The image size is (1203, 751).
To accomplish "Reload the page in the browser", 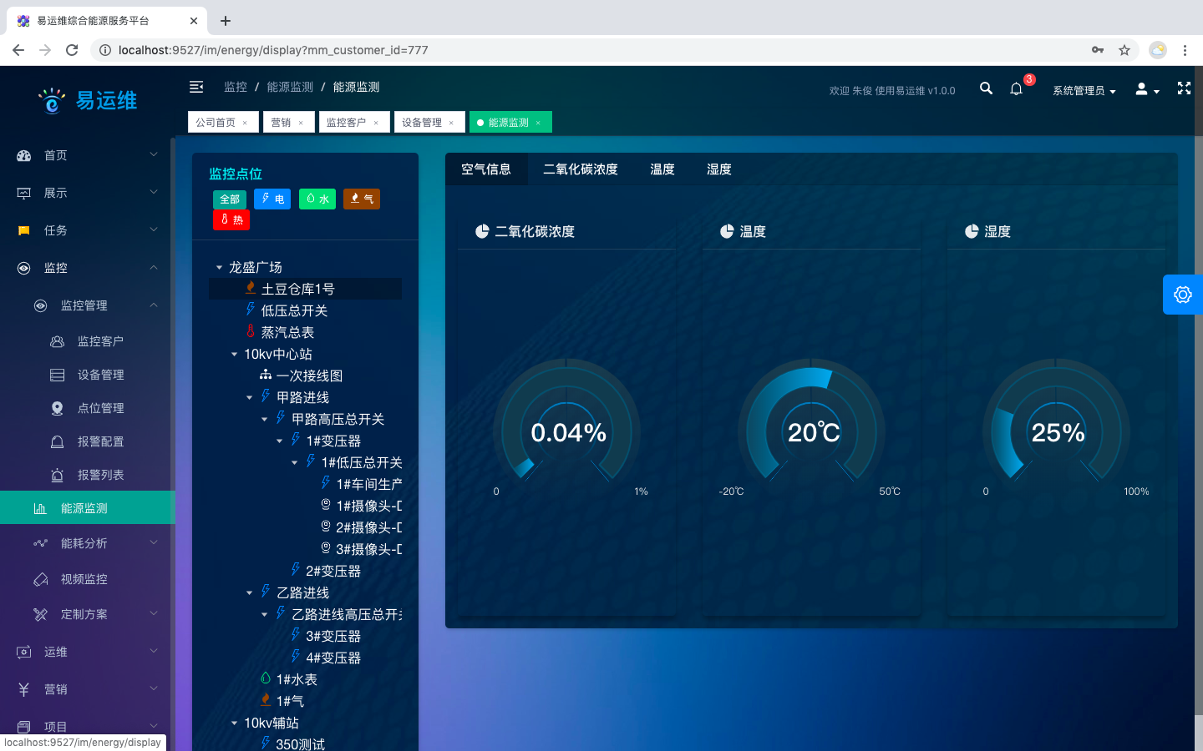I will [72, 50].
